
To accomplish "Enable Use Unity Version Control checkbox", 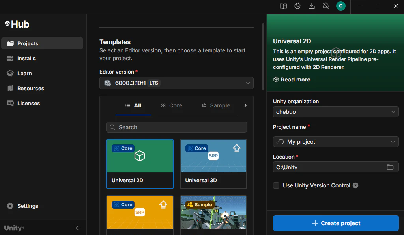I will 276,185.
